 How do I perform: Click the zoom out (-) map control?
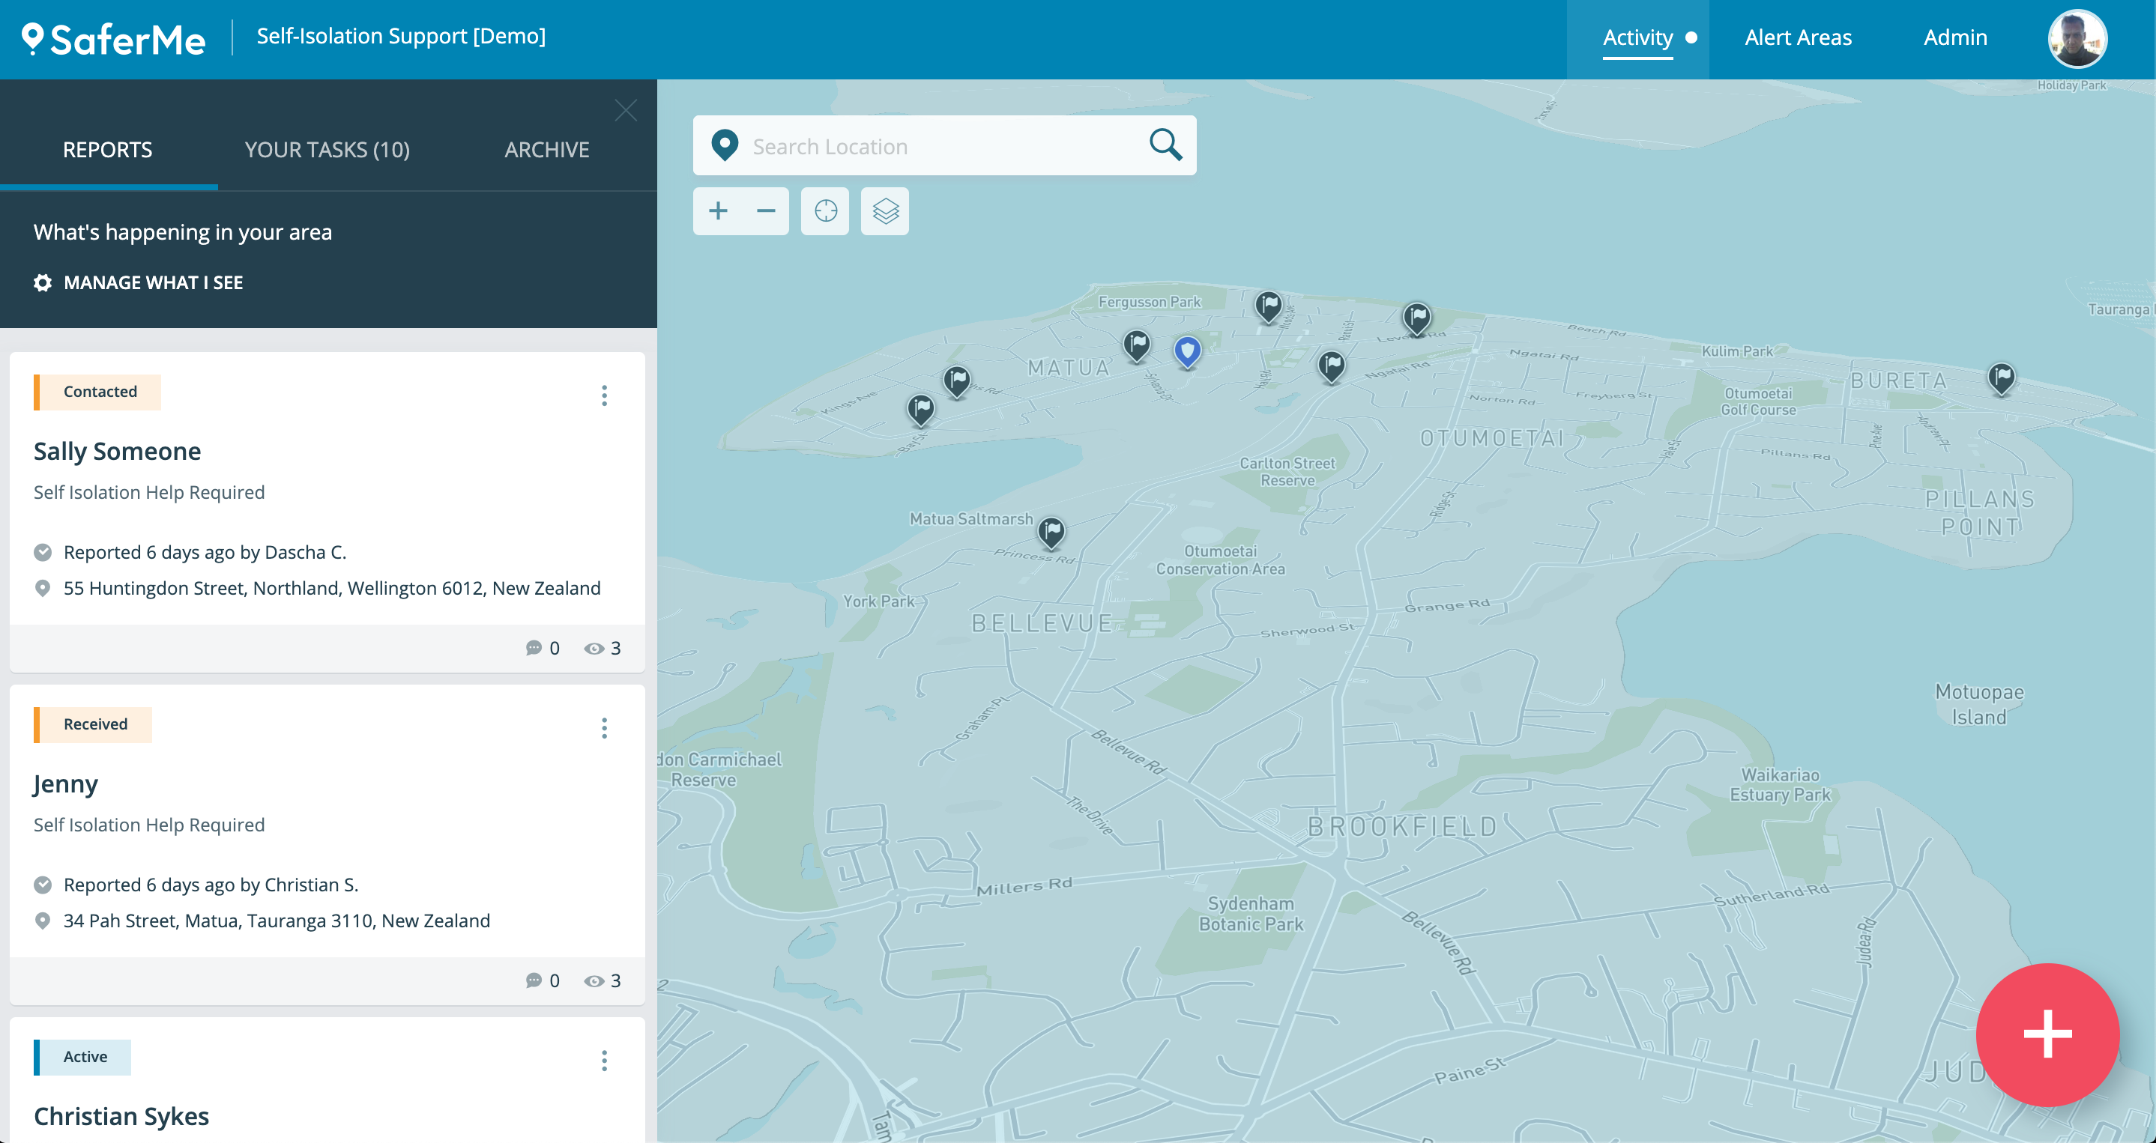coord(766,211)
